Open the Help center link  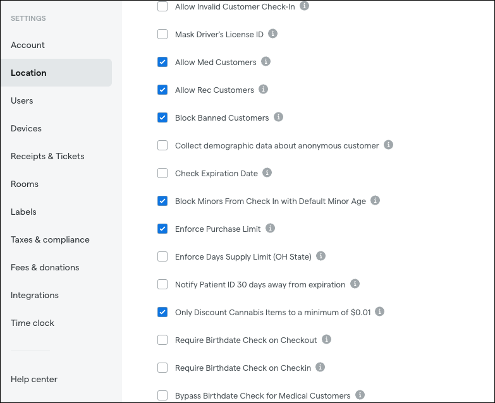tap(34, 379)
